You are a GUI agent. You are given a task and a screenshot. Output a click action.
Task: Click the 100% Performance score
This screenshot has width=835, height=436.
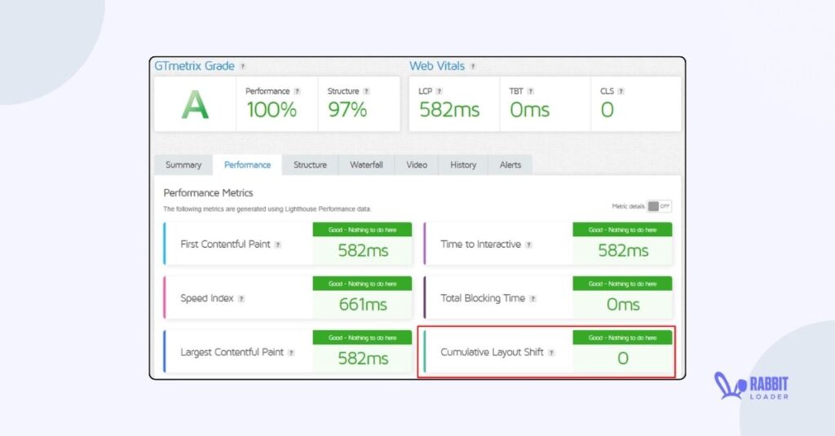coord(271,110)
